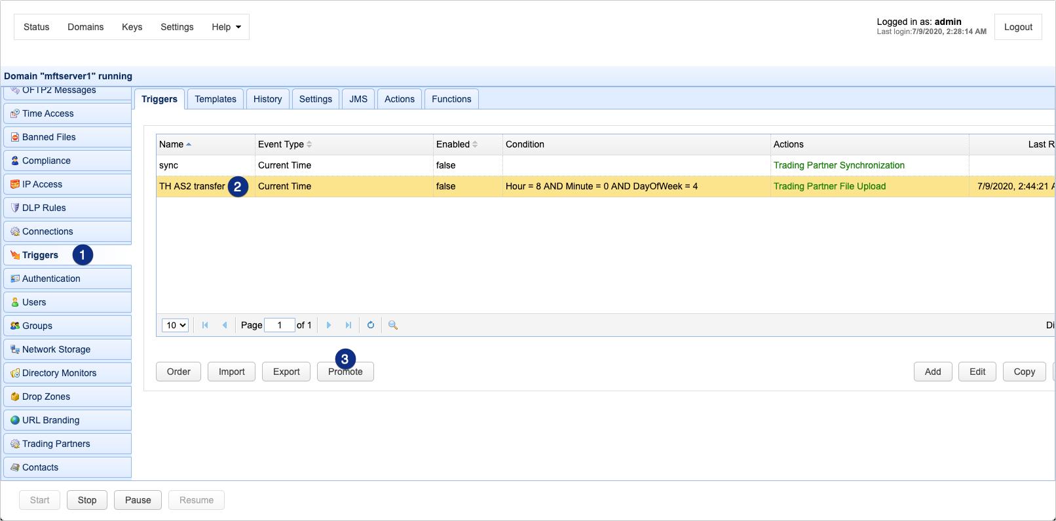Viewport: 1056px width, 521px height.
Task: Switch to the trigger Settings tab
Action: [x=316, y=99]
